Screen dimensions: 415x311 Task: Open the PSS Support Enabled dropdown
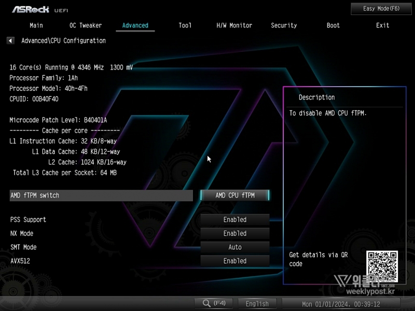click(235, 220)
